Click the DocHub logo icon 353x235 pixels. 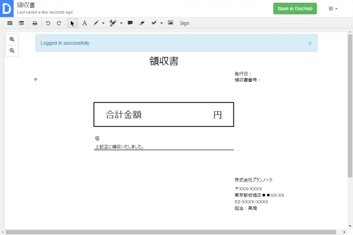pos(7,8)
